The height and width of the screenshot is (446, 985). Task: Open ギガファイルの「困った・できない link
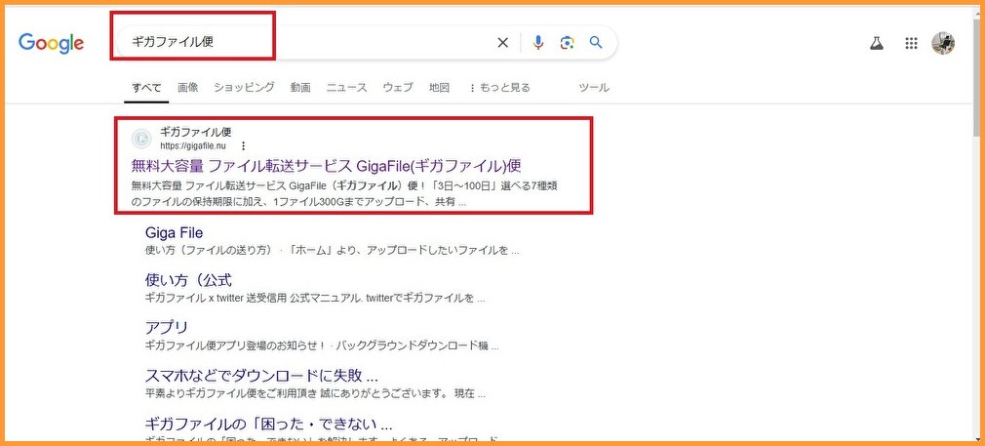269,423
